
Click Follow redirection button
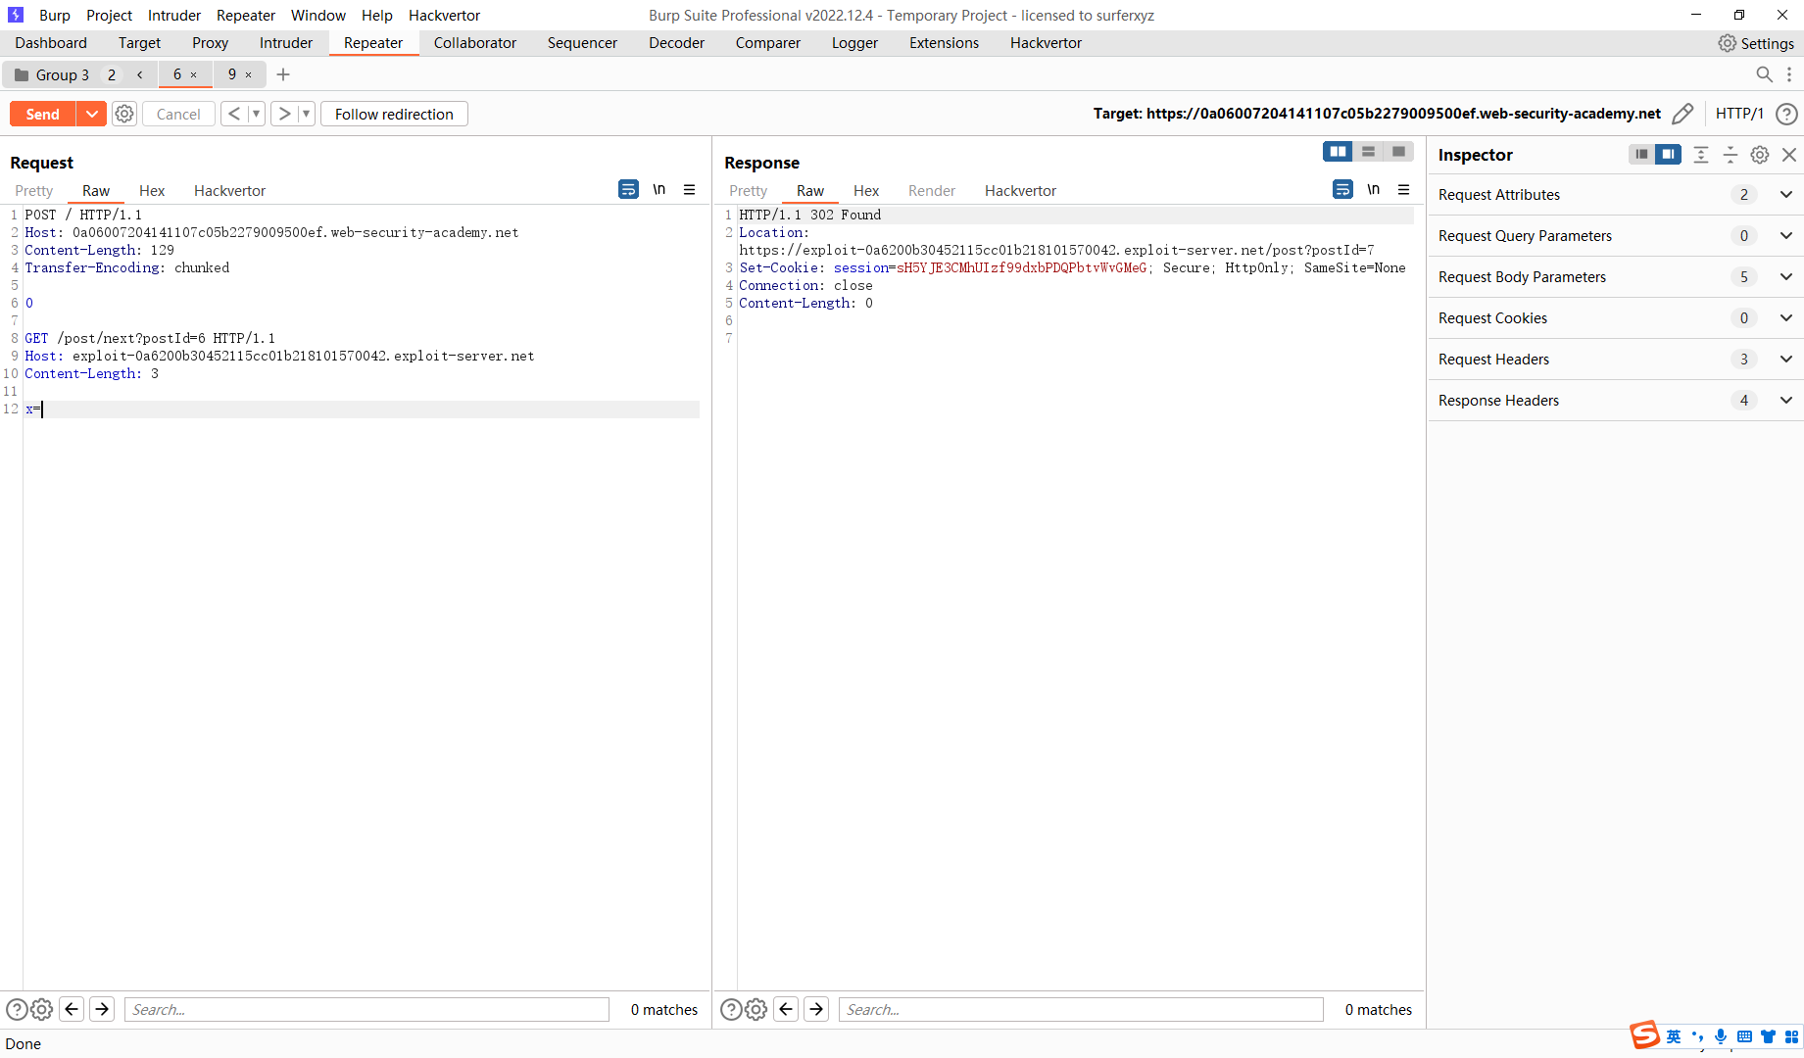pos(394,114)
